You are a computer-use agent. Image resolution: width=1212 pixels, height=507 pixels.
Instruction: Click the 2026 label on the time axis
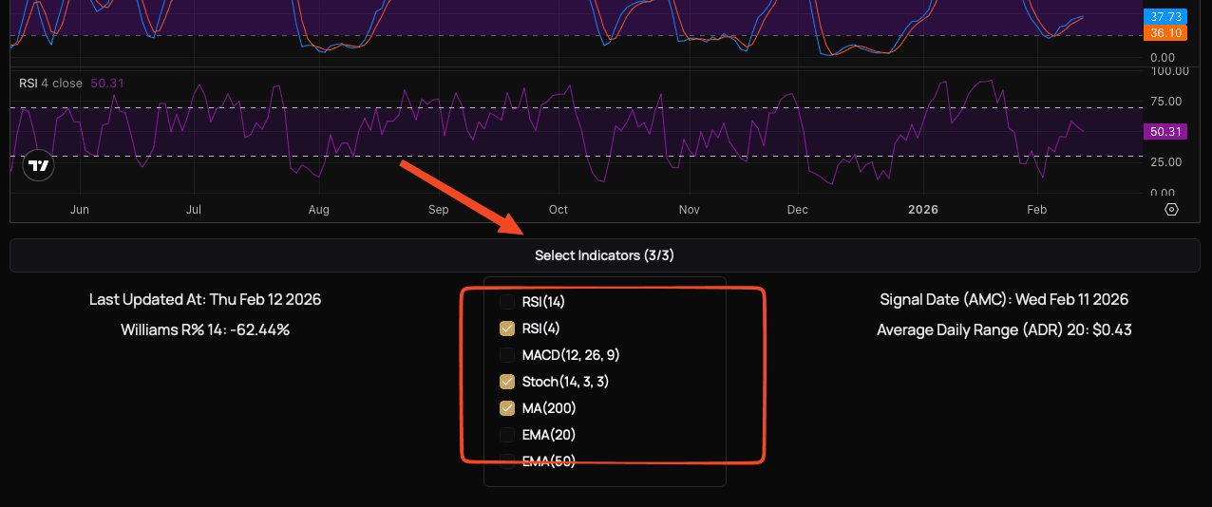coord(922,210)
